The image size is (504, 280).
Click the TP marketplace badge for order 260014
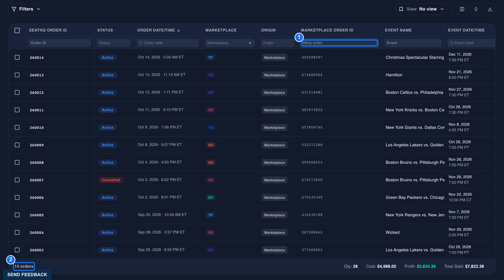(210, 57)
